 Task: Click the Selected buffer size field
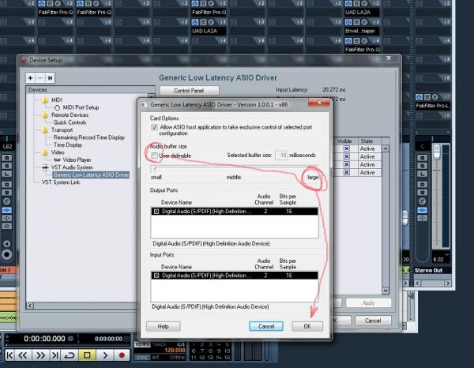coord(281,157)
